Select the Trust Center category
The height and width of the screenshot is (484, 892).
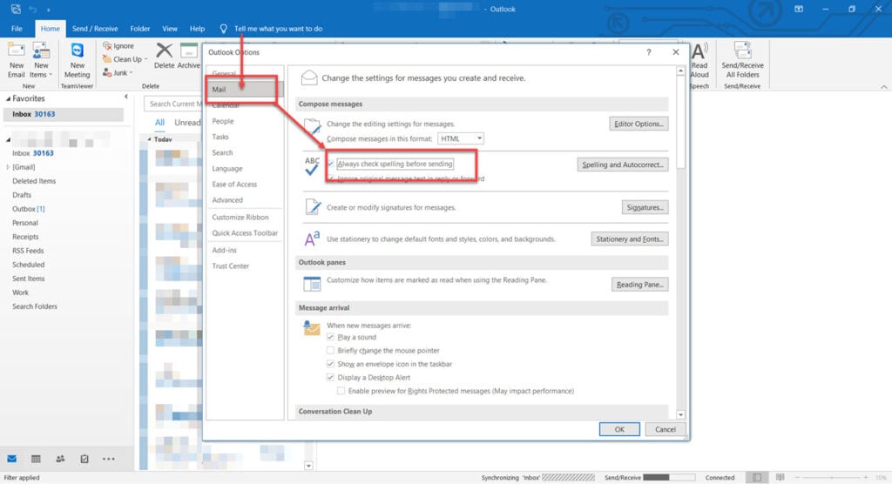(244, 266)
